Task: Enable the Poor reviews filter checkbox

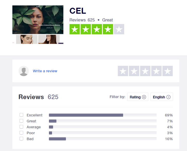Action: click(x=21, y=133)
